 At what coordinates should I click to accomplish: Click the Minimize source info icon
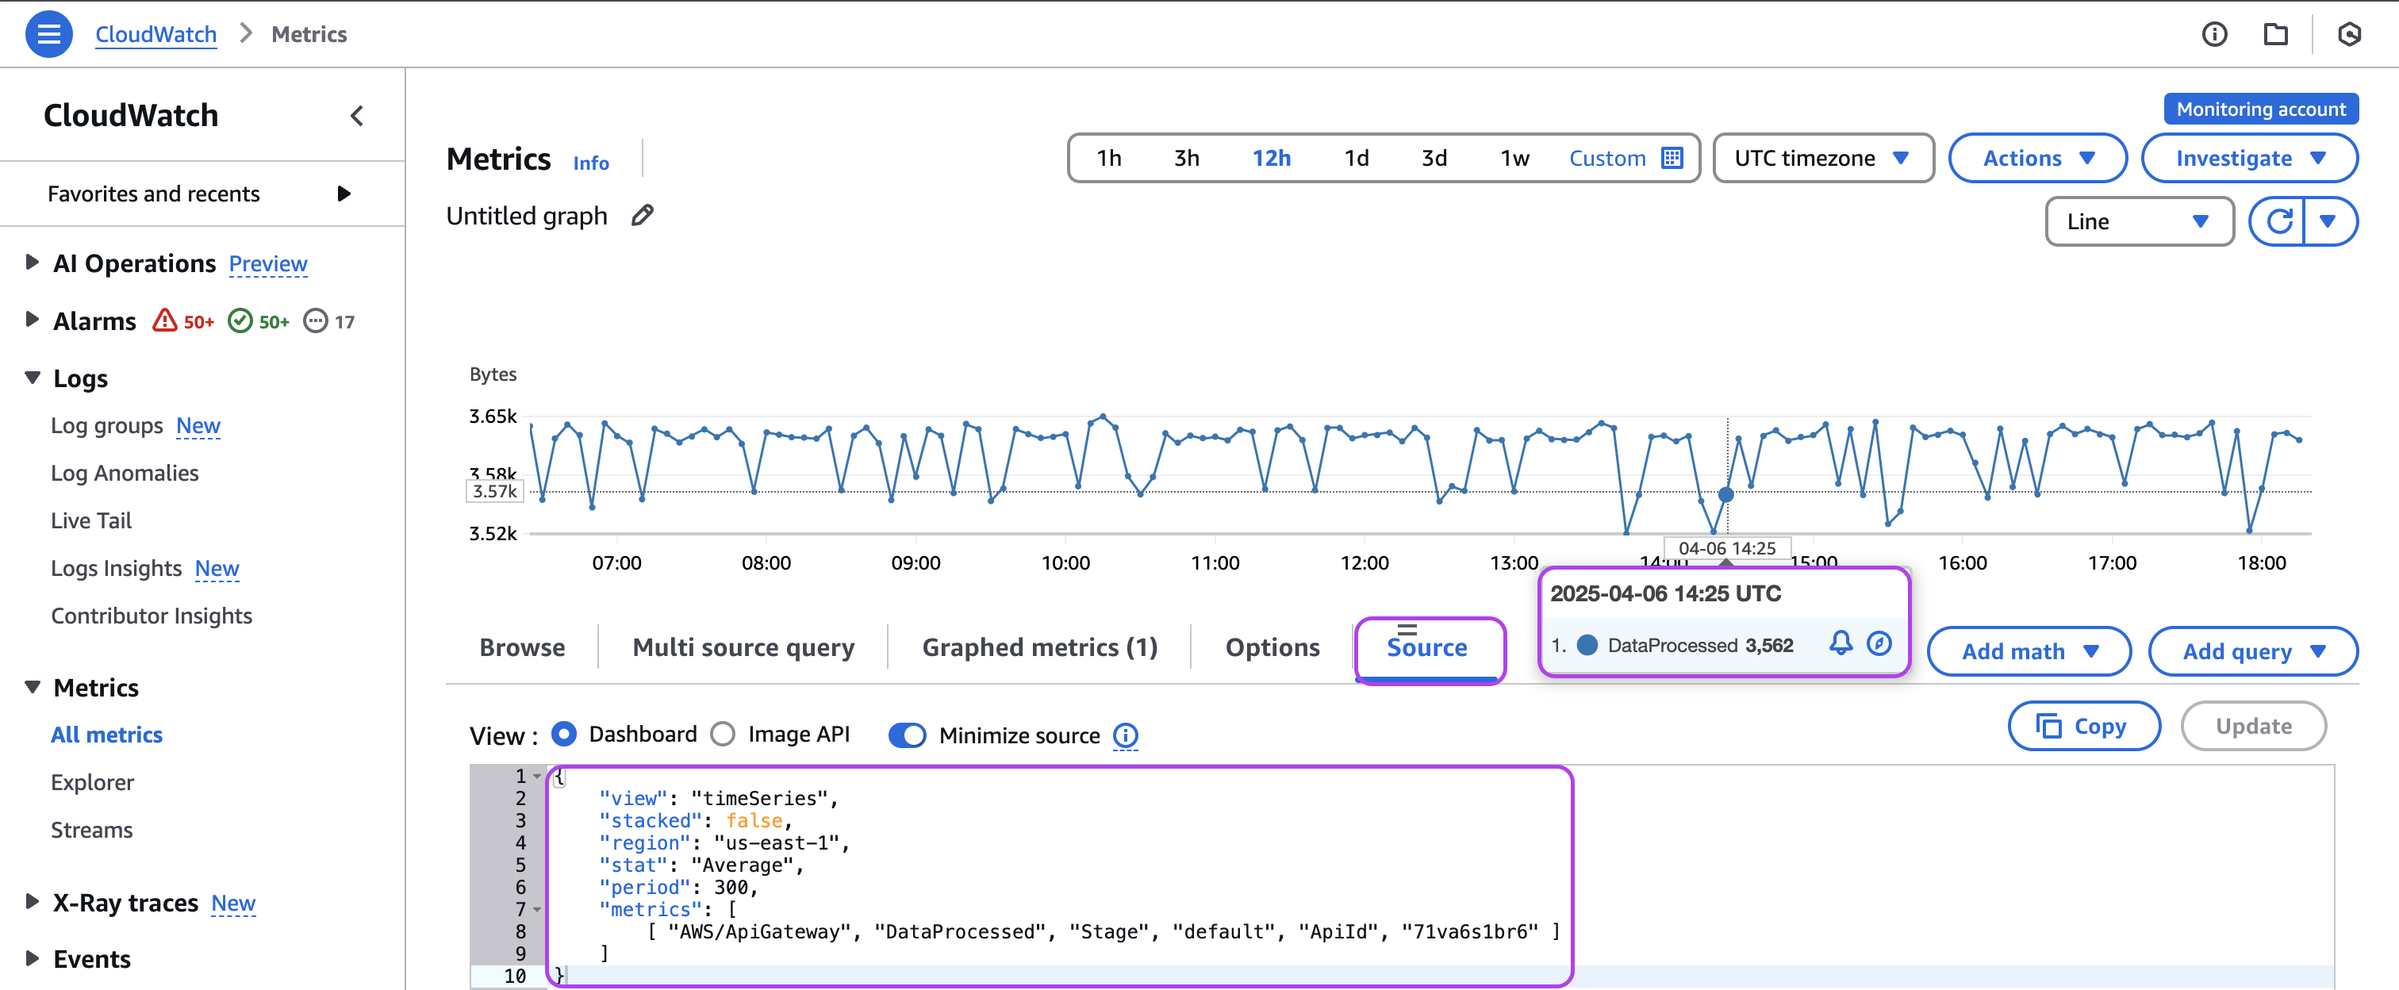point(1126,735)
